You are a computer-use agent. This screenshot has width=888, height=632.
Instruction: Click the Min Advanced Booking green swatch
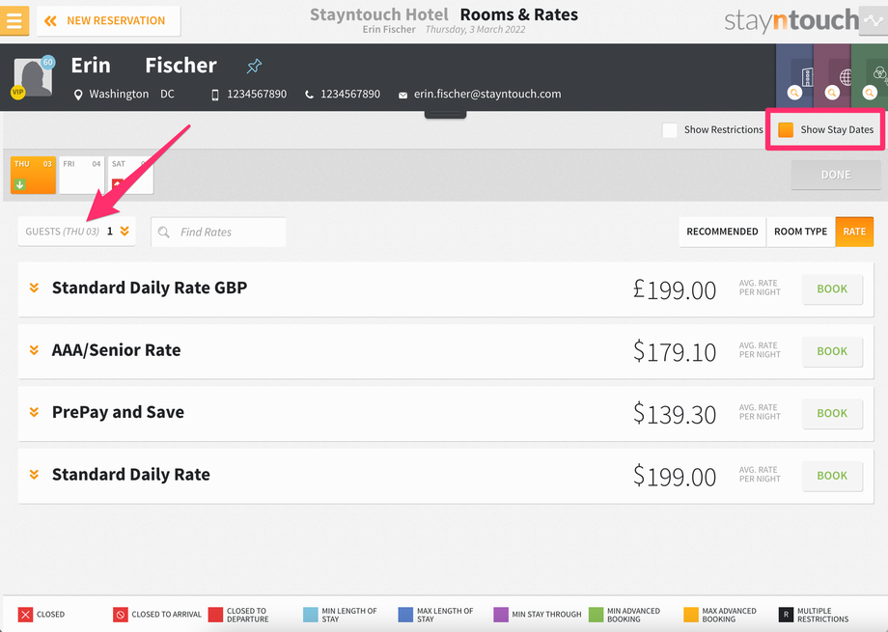click(x=596, y=615)
